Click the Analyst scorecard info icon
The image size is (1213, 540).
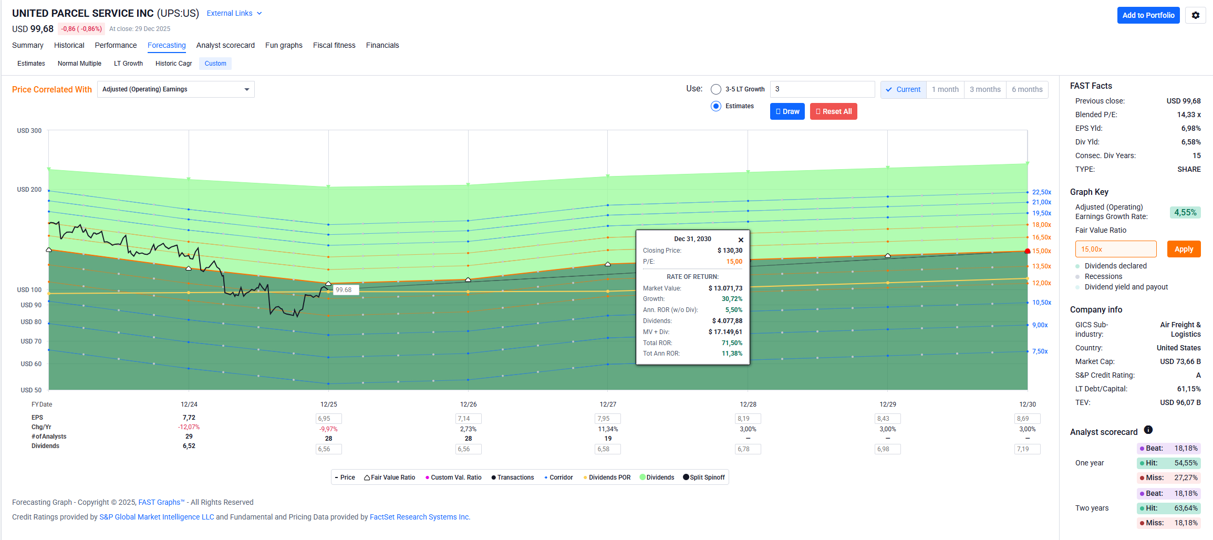(x=1148, y=430)
